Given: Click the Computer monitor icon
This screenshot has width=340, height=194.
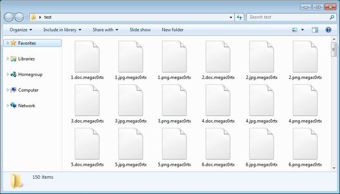Looking at the screenshot, I should 14,90.
